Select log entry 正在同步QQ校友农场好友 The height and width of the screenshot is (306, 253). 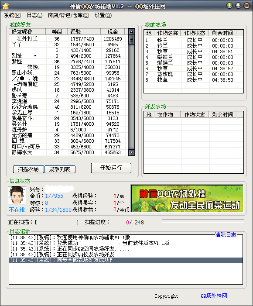[x=126, y=254]
